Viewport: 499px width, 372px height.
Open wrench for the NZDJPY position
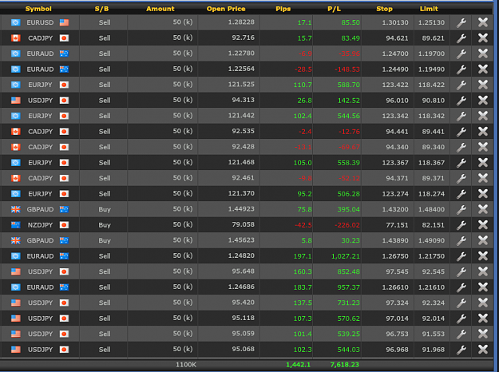coord(461,225)
